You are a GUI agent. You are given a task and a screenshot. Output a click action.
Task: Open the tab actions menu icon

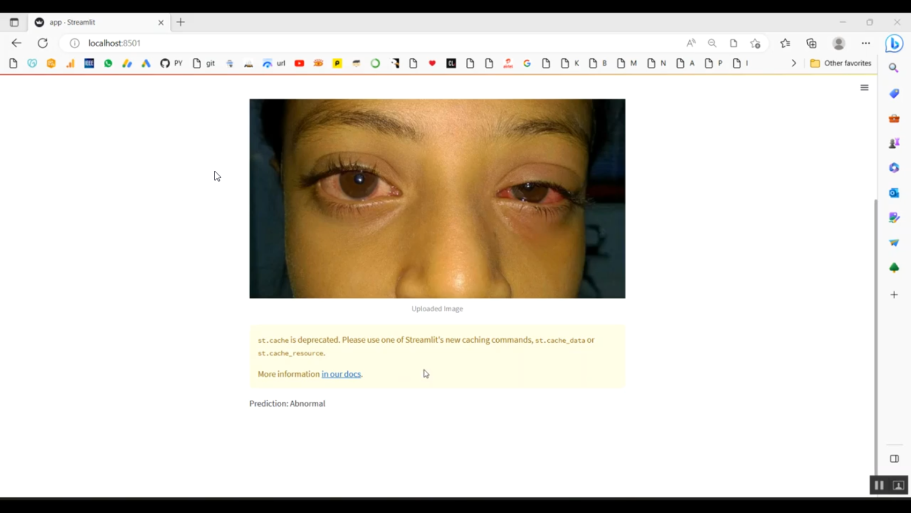(14, 22)
